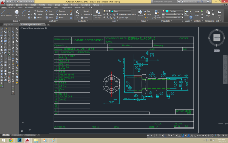Click the MODELO status bar button
228x143 pixels.
click(150, 136)
